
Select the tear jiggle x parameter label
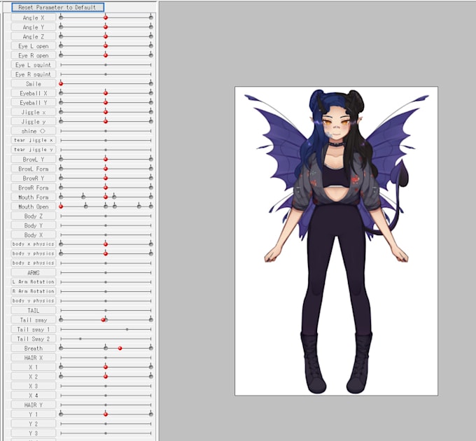[x=34, y=140]
